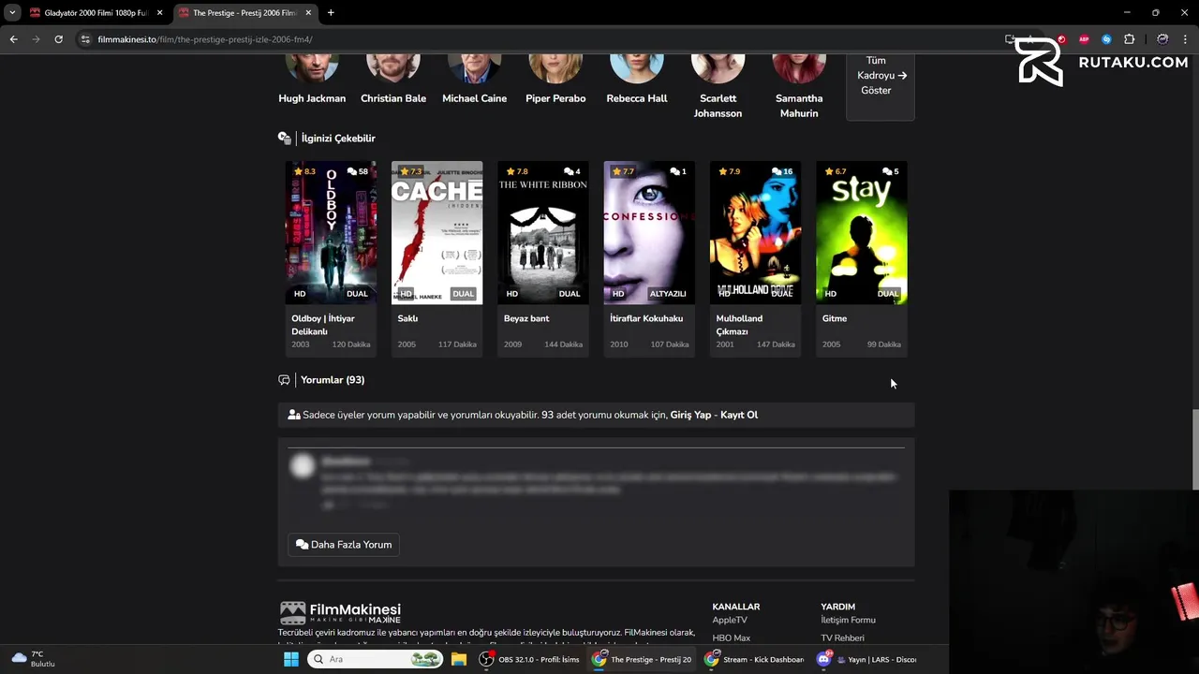Open the ABP extension icon
Screen dimensions: 1199x674
(1084, 39)
